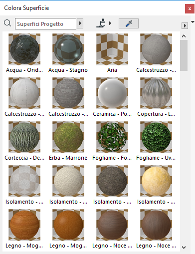
Task: Click the 'Fogliame - Fo...' label text
Action: click(x=112, y=158)
